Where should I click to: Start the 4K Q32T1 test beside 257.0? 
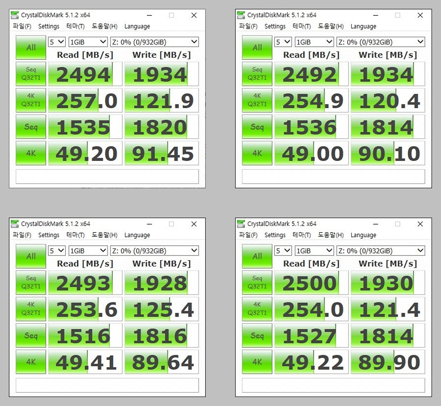click(31, 100)
